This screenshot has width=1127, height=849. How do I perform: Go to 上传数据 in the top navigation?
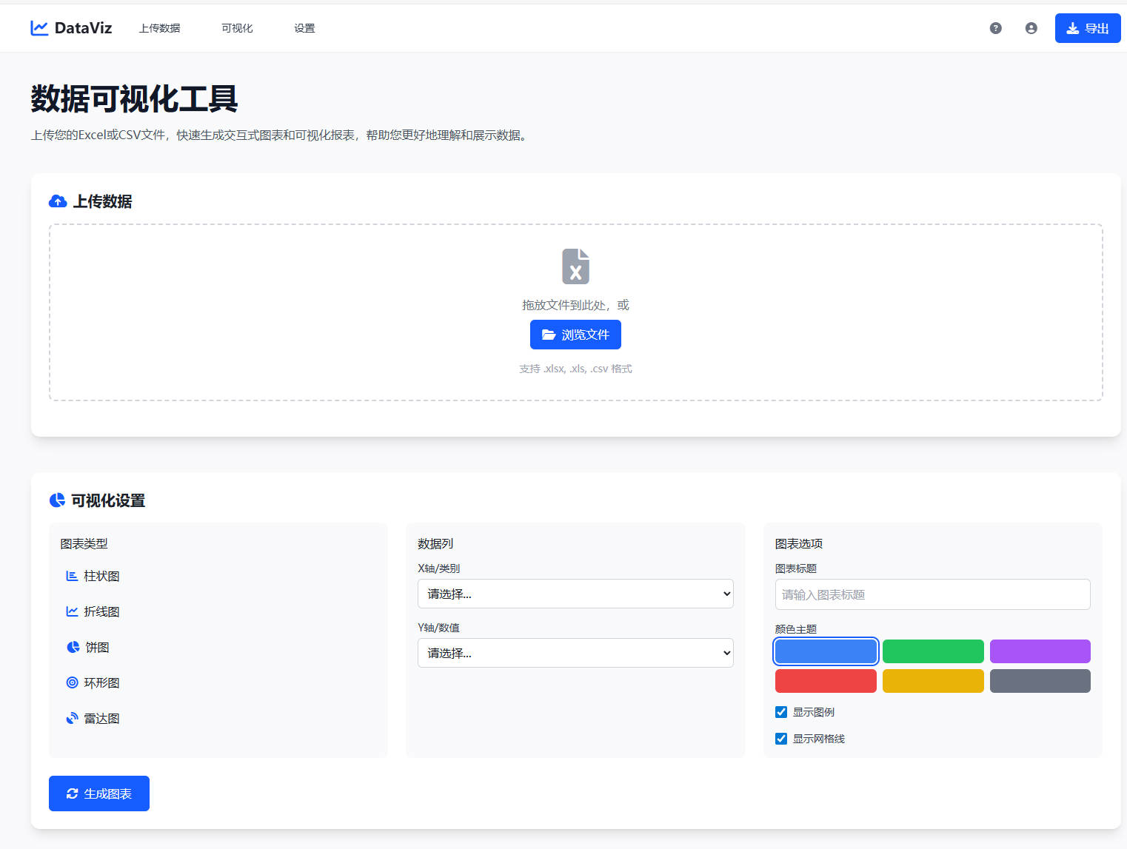click(159, 28)
